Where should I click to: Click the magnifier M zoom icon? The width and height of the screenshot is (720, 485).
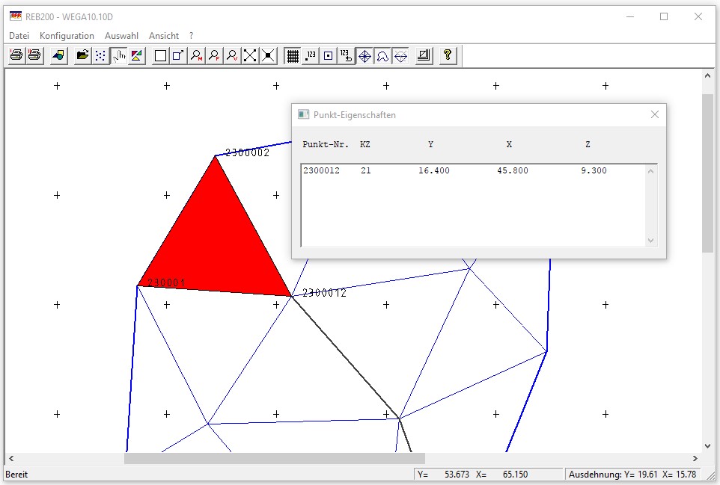197,56
